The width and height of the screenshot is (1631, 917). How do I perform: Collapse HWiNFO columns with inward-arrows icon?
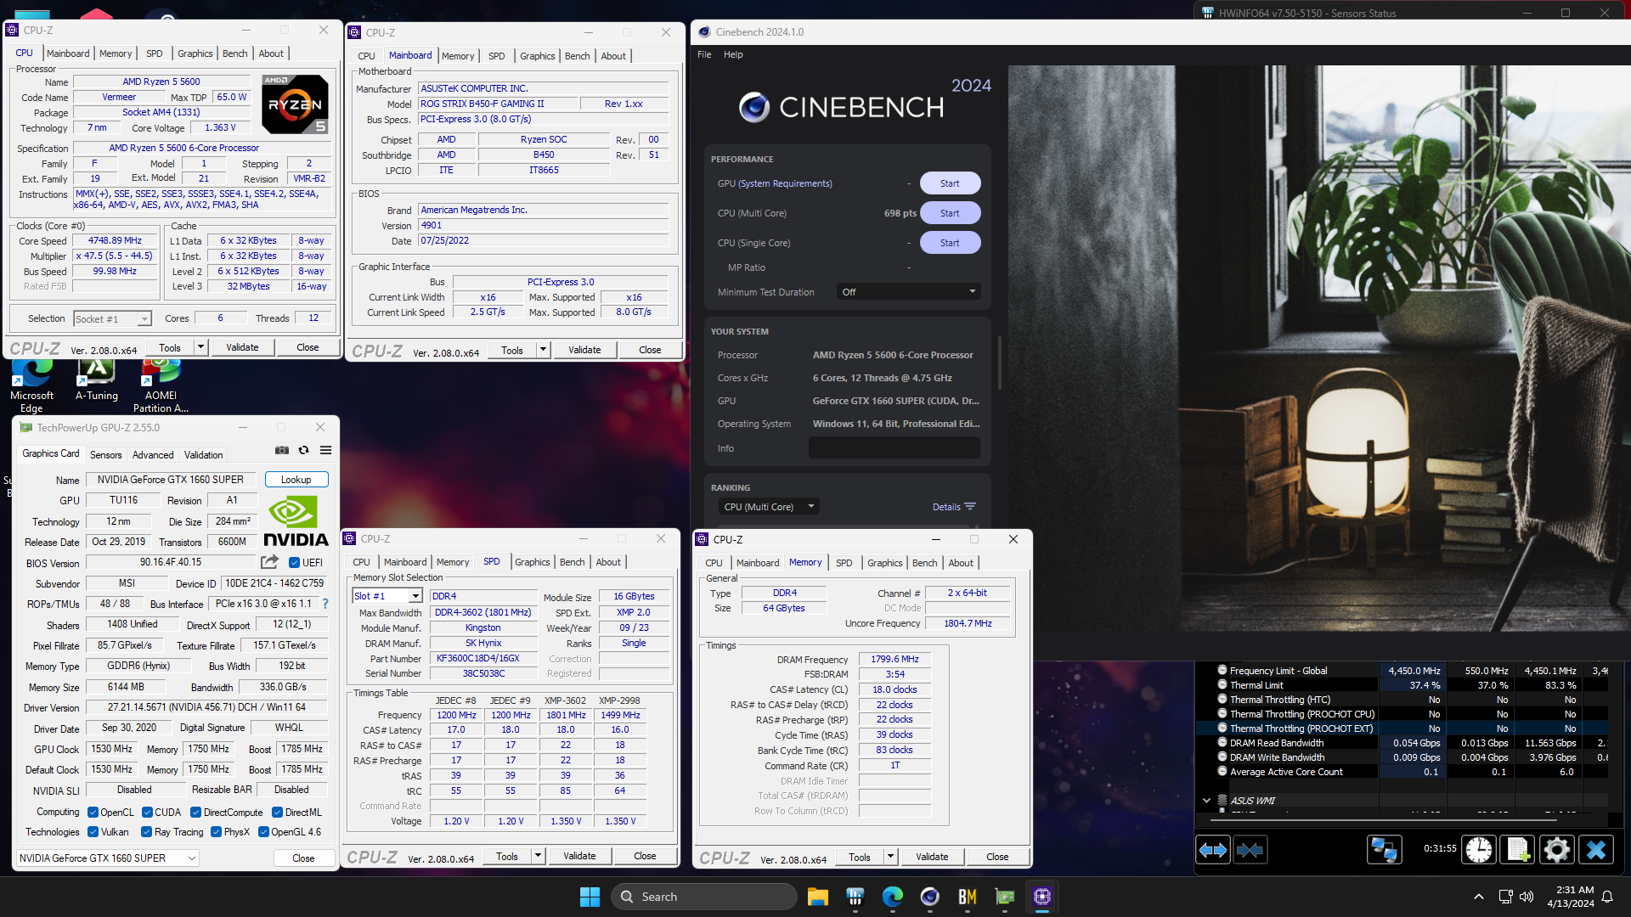click(1250, 850)
